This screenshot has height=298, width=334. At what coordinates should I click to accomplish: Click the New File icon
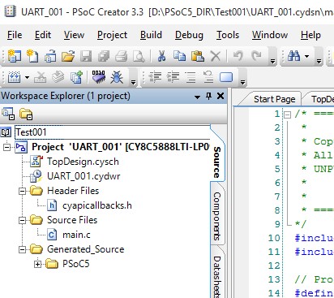tap(32, 56)
